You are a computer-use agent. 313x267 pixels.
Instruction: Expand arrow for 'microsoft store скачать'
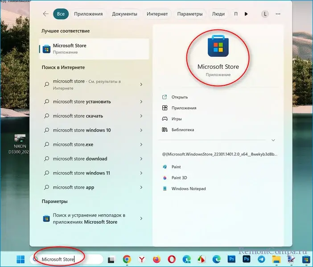[x=141, y=116]
